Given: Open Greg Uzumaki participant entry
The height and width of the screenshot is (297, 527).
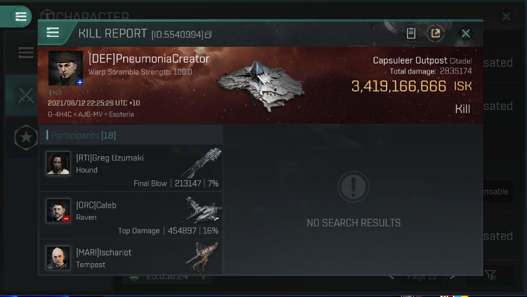Looking at the screenshot, I should [131, 168].
